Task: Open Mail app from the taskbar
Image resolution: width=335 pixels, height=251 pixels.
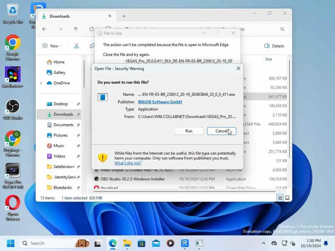Action: tap(156, 243)
